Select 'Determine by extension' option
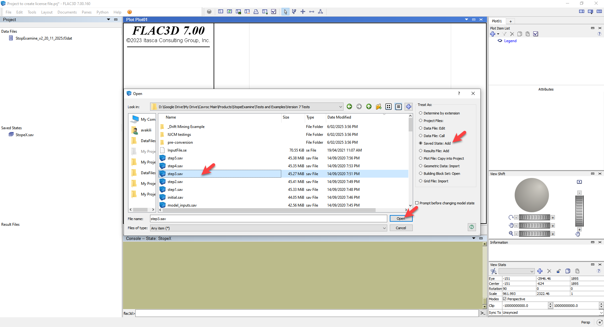Image resolution: width=604 pixels, height=327 pixels. 439,113
